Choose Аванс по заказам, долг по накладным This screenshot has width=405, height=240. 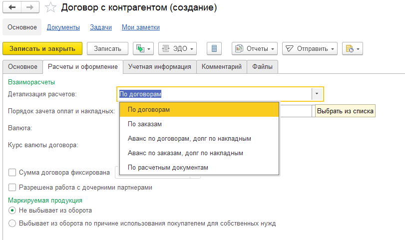(199, 153)
